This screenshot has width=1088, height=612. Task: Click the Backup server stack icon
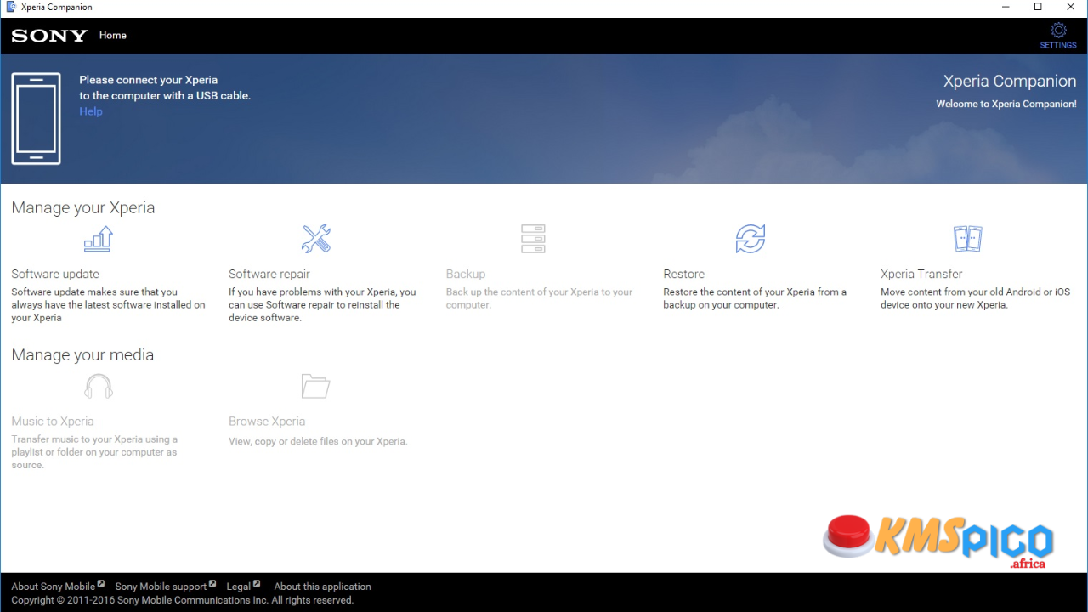tap(533, 239)
